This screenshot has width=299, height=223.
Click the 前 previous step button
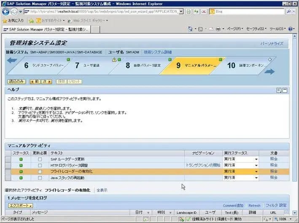pos(35,82)
